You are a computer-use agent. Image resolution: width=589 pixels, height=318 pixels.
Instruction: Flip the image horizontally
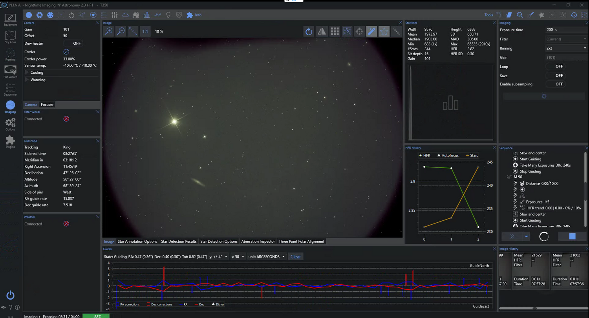[x=322, y=31]
